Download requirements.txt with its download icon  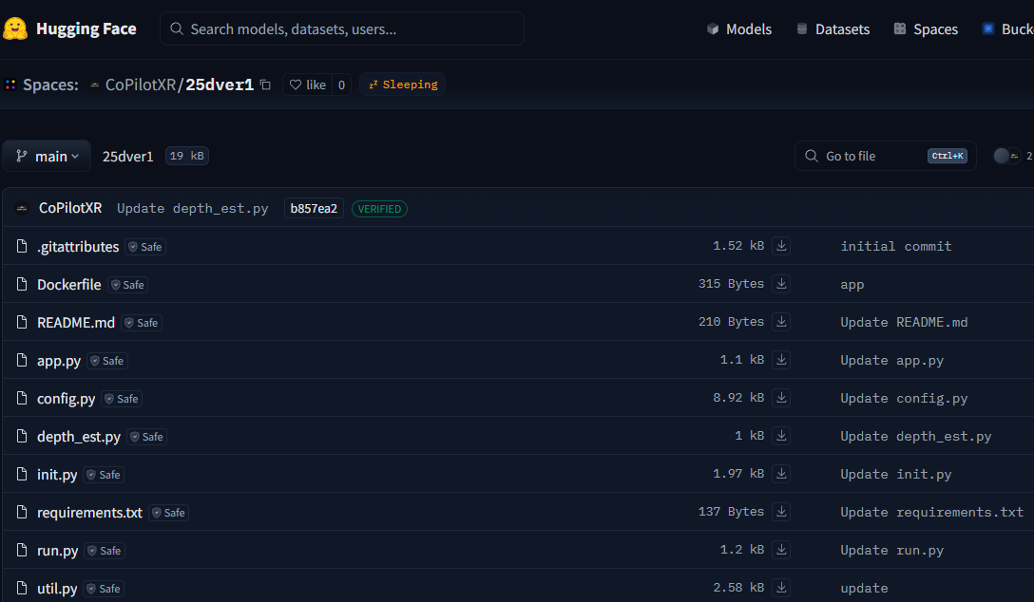pos(781,512)
